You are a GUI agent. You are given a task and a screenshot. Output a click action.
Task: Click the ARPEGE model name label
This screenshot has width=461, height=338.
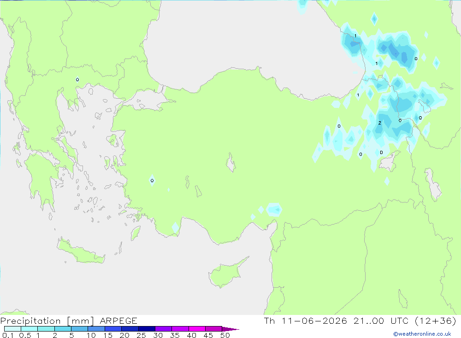118,320
